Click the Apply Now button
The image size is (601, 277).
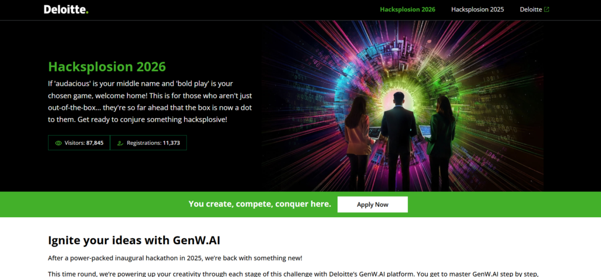coord(373,205)
